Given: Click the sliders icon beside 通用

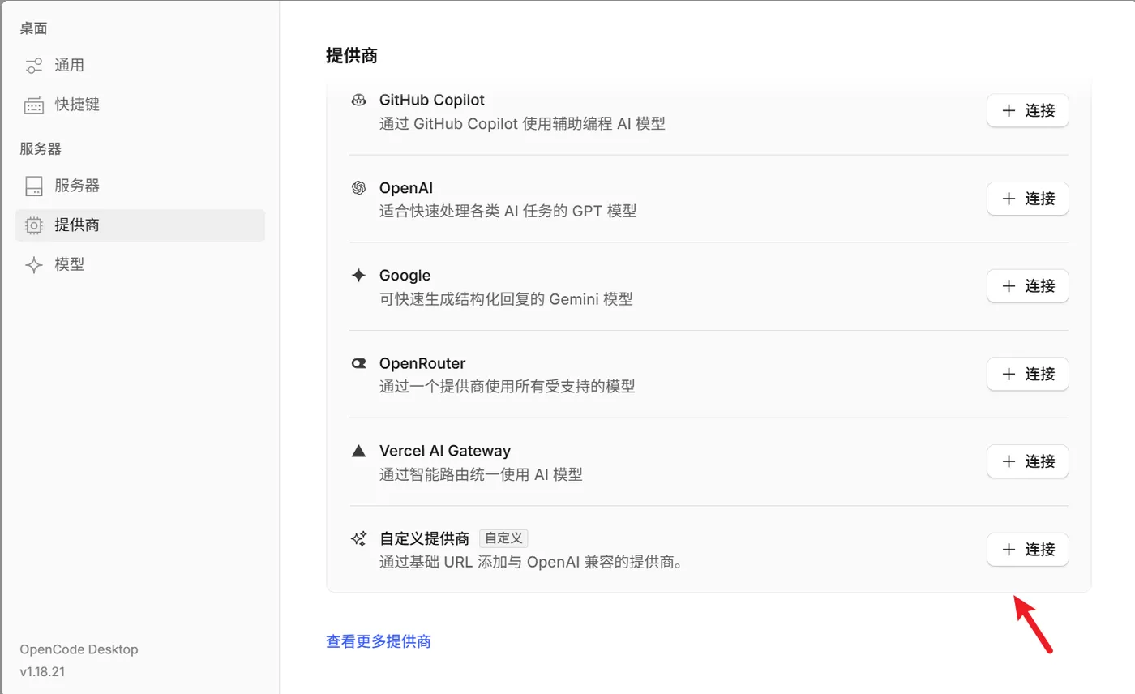Looking at the screenshot, I should pyautogui.click(x=33, y=66).
